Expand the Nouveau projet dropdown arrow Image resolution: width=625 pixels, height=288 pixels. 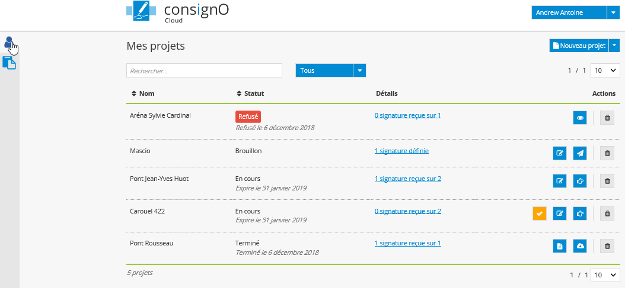click(615, 46)
